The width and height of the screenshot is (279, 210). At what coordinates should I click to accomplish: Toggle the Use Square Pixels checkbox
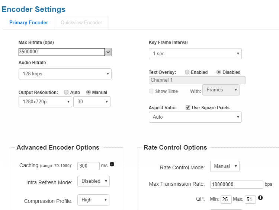pyautogui.click(x=188, y=108)
